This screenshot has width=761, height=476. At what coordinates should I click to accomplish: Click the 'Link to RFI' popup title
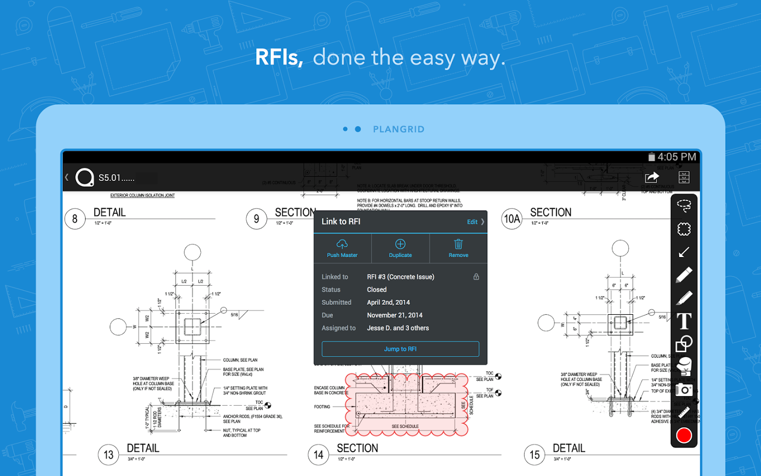click(x=341, y=222)
